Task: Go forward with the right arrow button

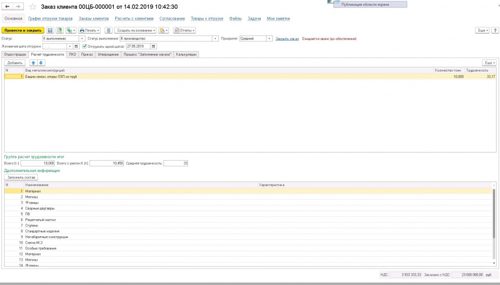Action: coord(18,6)
